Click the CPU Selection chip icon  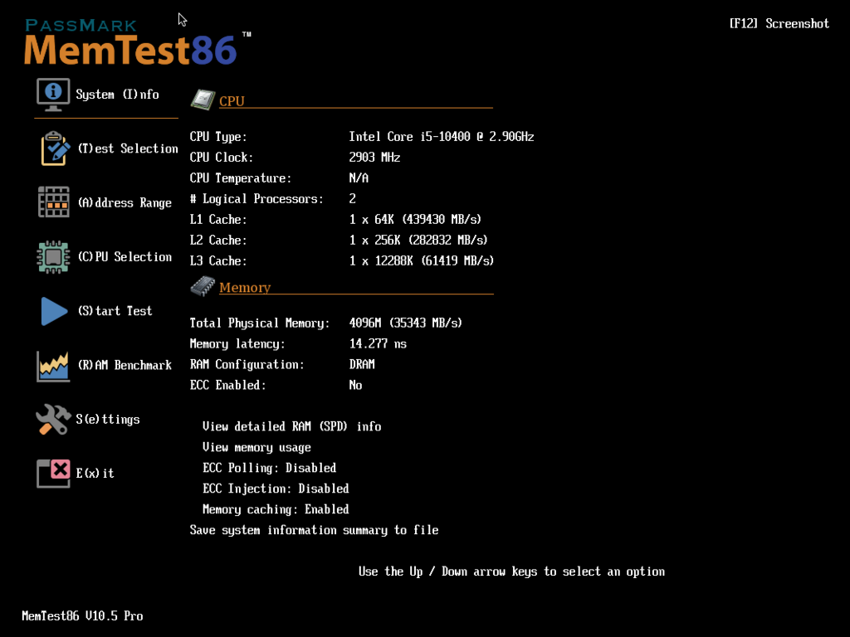(53, 257)
